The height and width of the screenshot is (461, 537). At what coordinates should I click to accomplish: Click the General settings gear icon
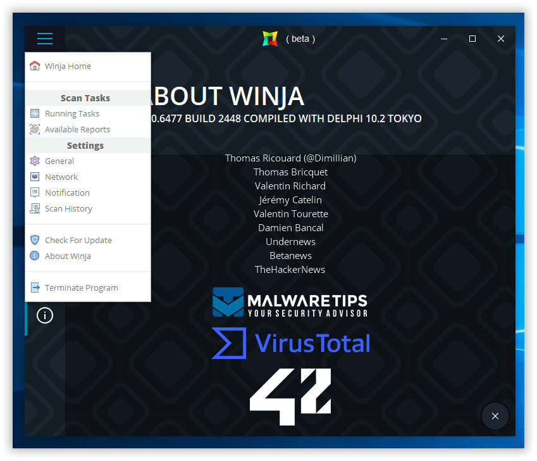click(x=35, y=161)
